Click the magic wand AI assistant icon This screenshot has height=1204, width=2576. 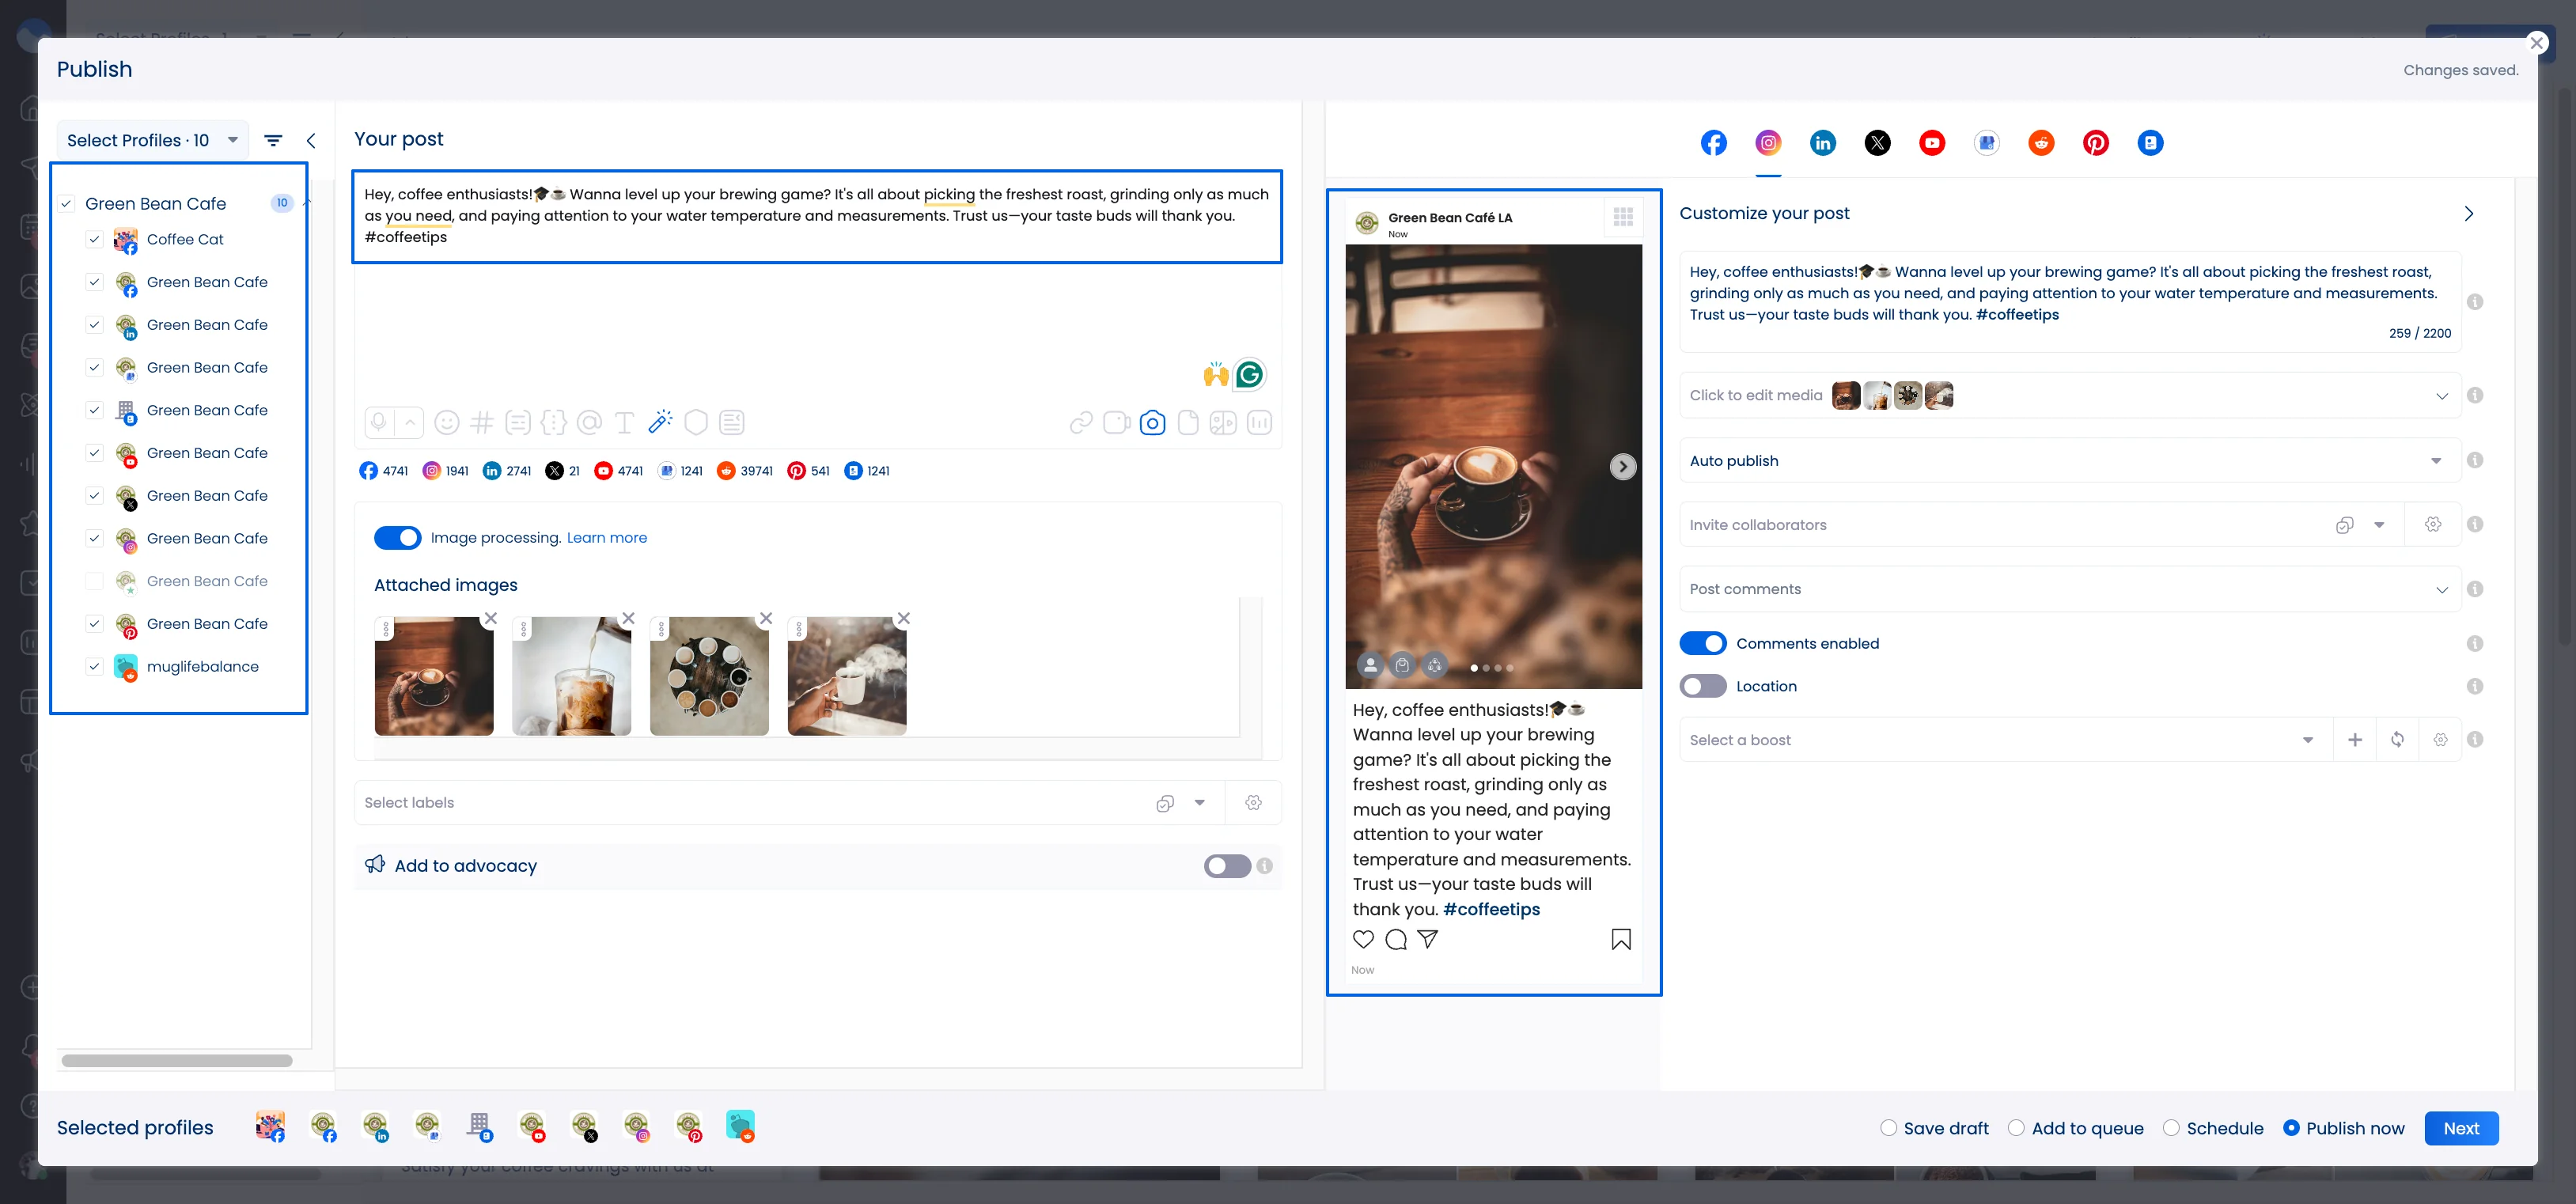pos(660,422)
